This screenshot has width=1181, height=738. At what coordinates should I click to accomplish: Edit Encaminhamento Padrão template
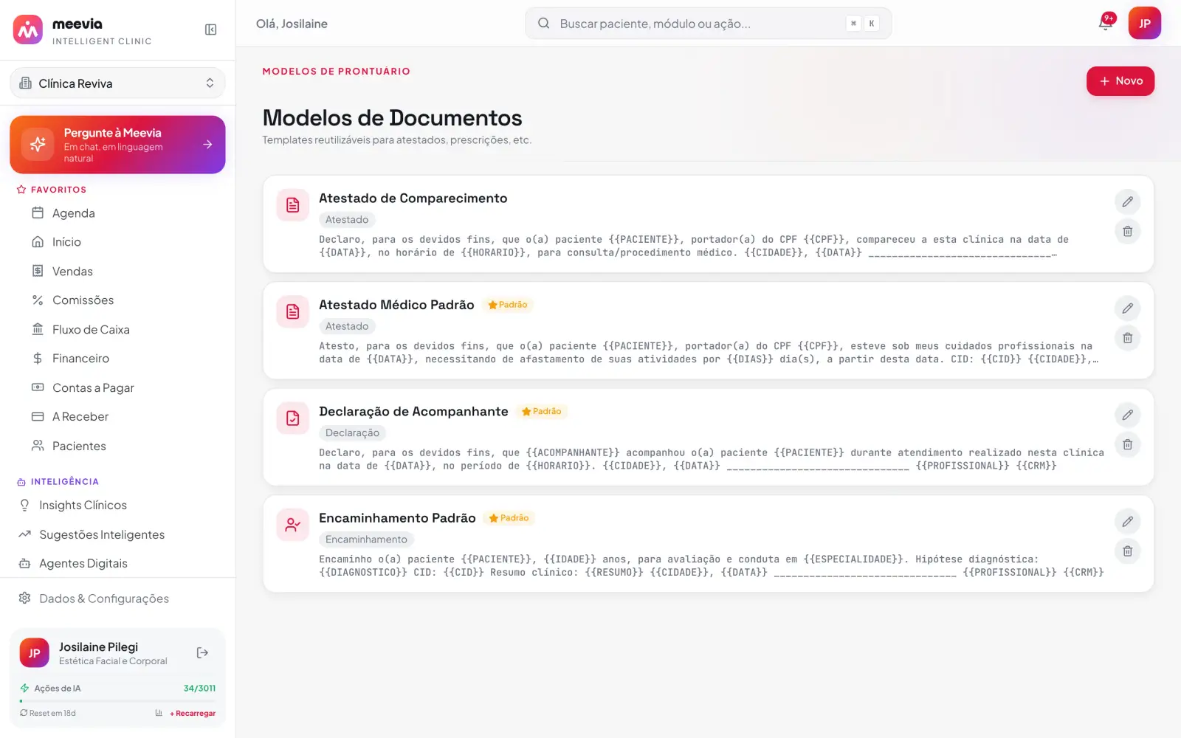[1128, 522]
